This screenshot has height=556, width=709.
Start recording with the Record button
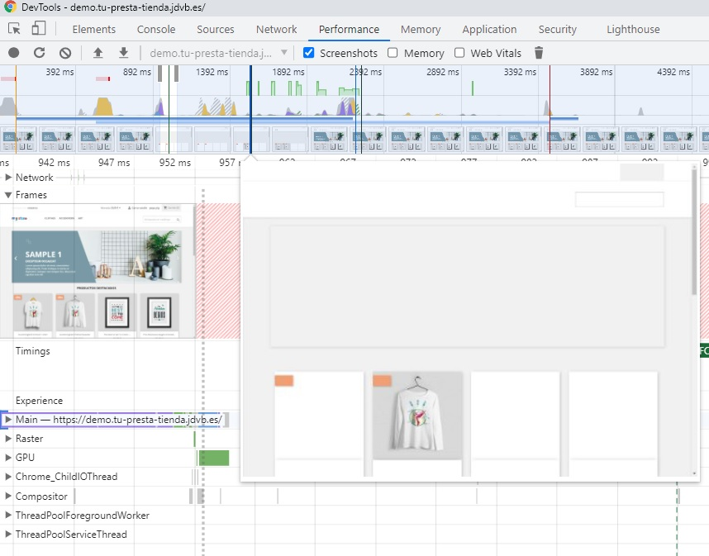(13, 53)
